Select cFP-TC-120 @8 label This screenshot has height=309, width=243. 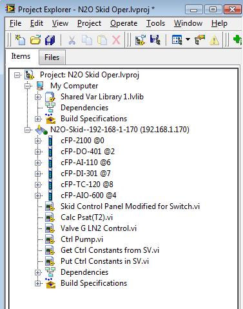tap(87, 184)
